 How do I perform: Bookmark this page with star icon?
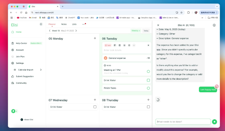(x=181, y=13)
